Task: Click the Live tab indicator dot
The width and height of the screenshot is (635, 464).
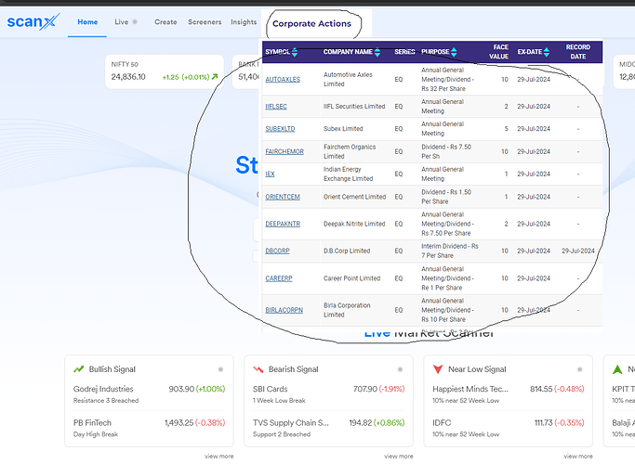Action: point(135,22)
